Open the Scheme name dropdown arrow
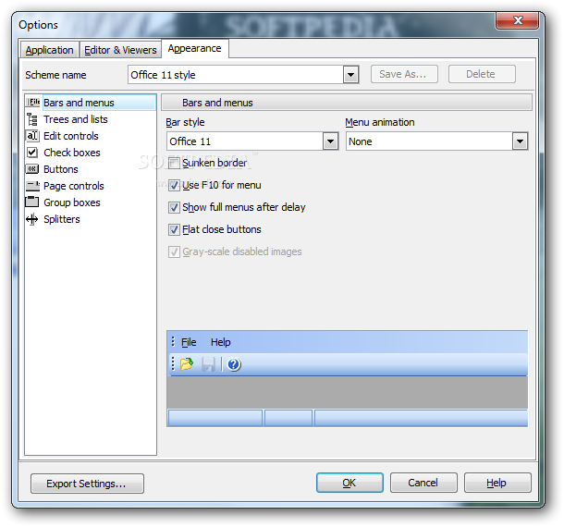The height and width of the screenshot is (527, 564). pyautogui.click(x=350, y=75)
